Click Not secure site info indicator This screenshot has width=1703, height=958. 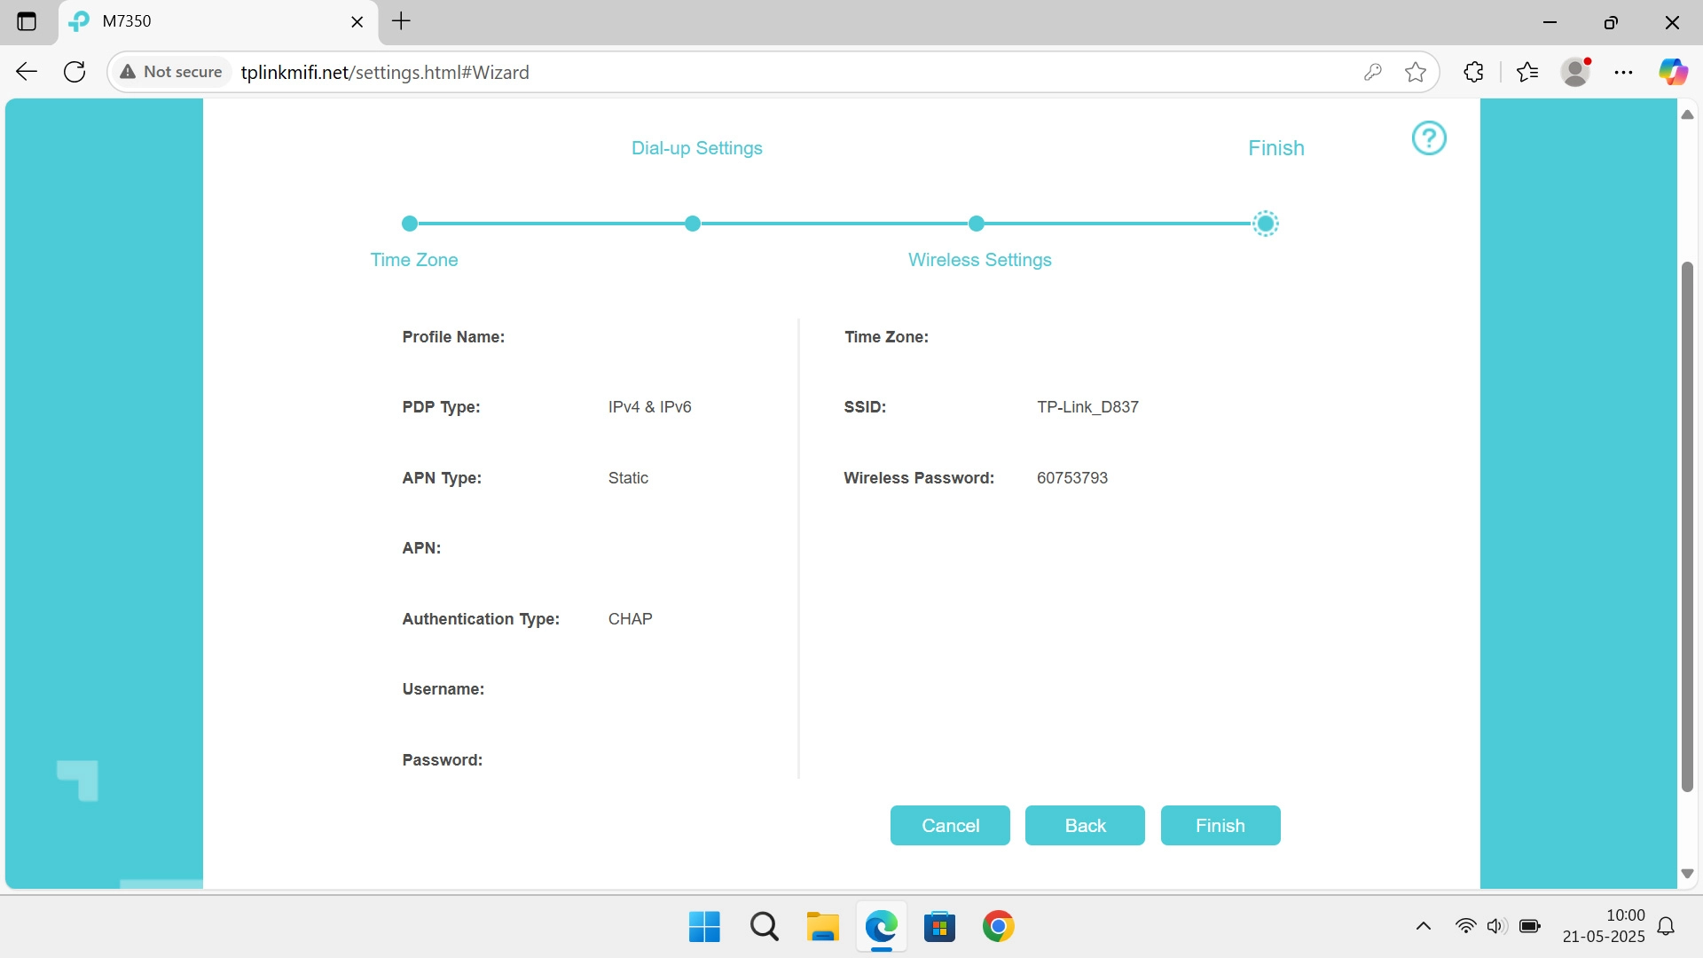tap(171, 72)
